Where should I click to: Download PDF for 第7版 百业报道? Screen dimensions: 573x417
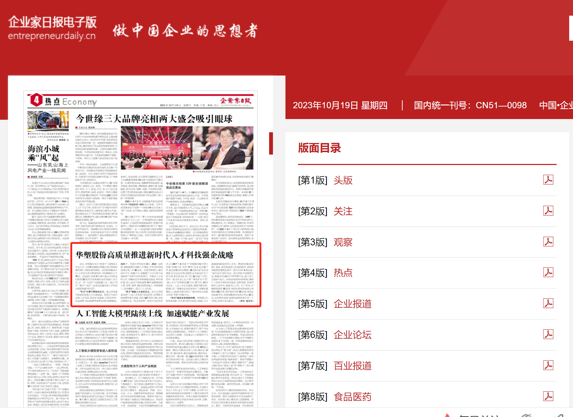(548, 365)
